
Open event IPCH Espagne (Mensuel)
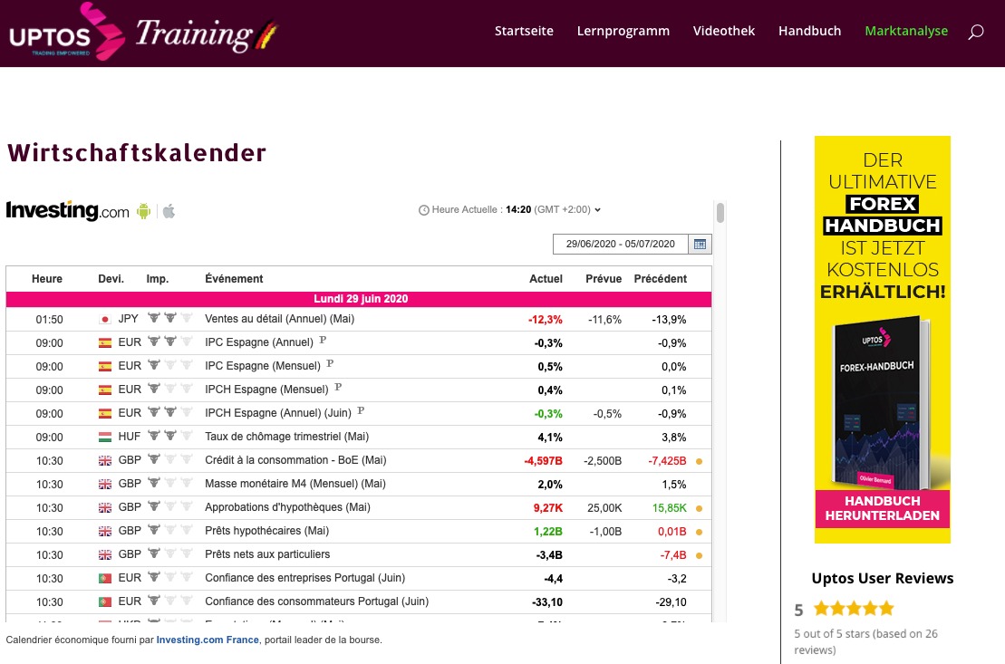click(266, 390)
